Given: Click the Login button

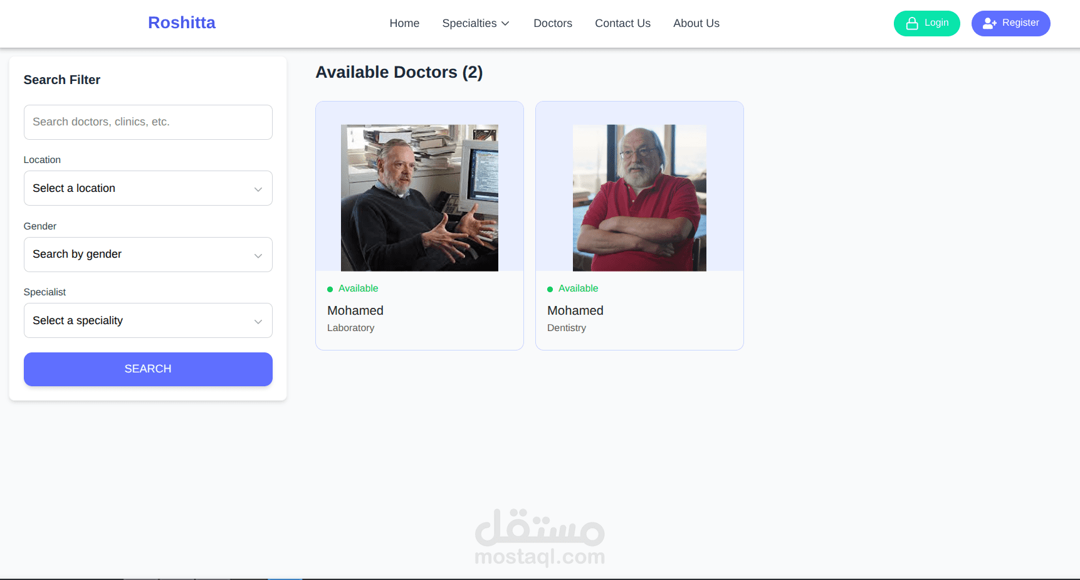Looking at the screenshot, I should point(926,23).
